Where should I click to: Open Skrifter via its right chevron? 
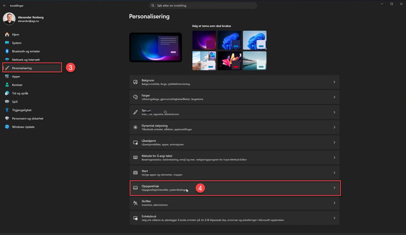(334, 203)
